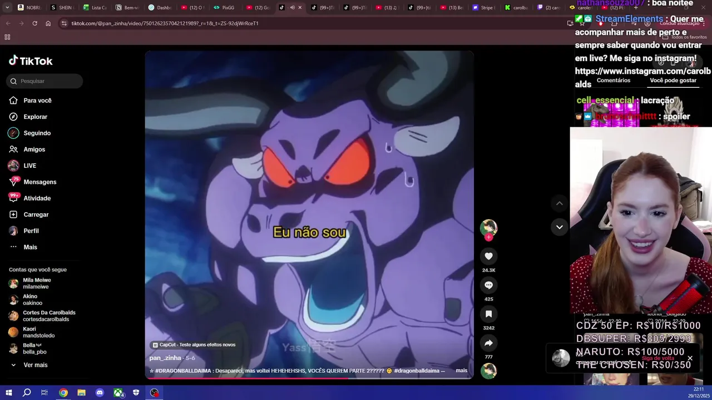The height and width of the screenshot is (400, 712).
Task: Click browser back arrow
Action: point(8,23)
